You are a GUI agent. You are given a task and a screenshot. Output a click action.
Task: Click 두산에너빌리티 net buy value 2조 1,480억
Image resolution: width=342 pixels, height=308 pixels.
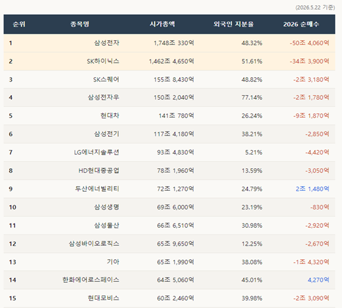click(312, 188)
